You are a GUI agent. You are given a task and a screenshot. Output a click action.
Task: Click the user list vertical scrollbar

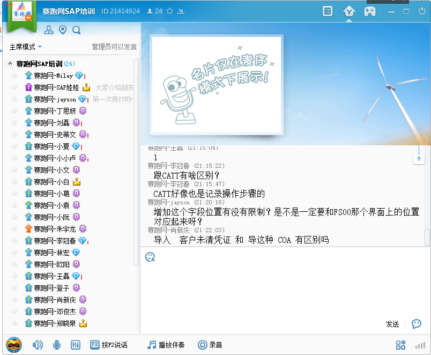[136, 162]
